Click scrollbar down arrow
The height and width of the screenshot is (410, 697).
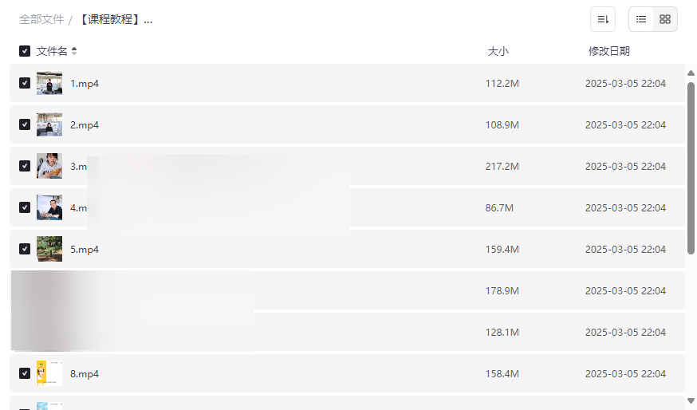point(691,400)
